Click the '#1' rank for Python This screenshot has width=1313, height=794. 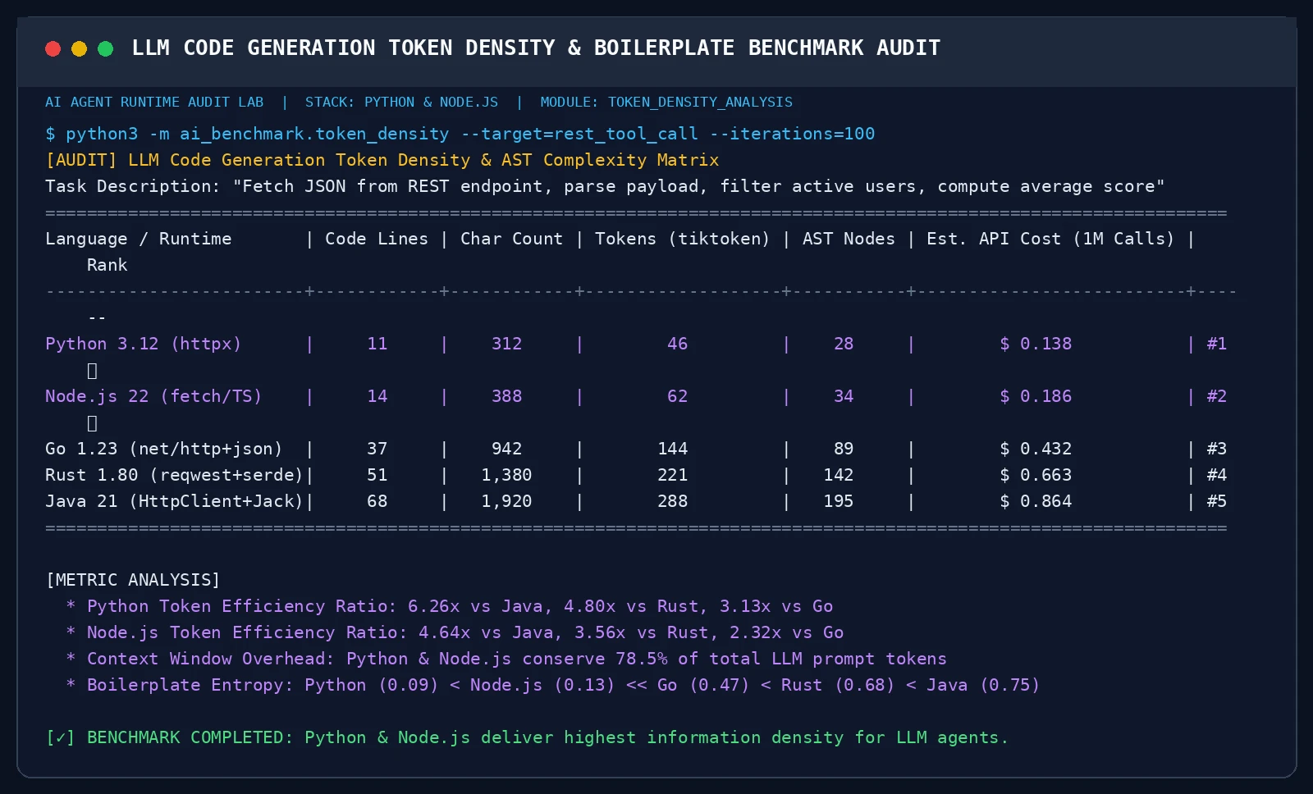pyautogui.click(x=1217, y=344)
